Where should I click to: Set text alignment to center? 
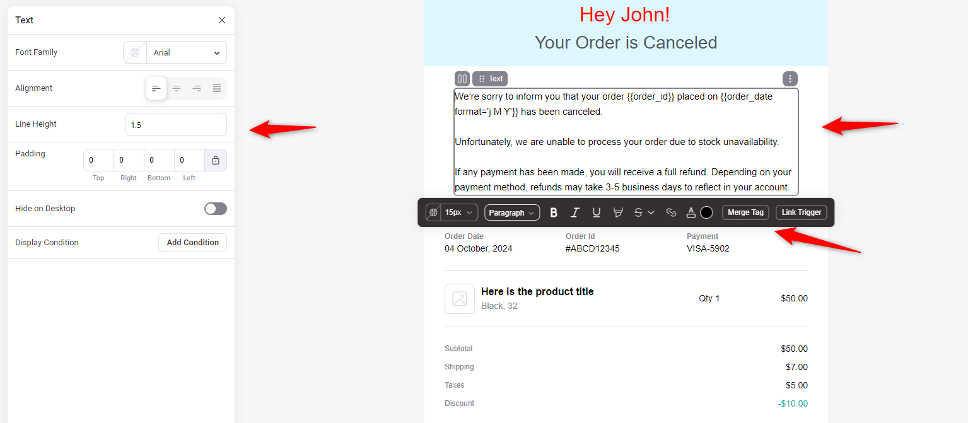pos(177,88)
